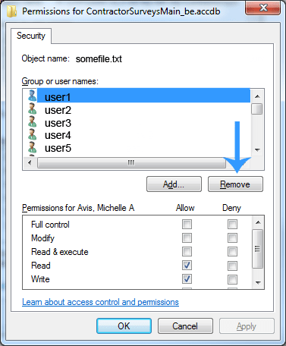This screenshot has width=286, height=346.
Task: Open the Security tab
Action: click(x=31, y=36)
